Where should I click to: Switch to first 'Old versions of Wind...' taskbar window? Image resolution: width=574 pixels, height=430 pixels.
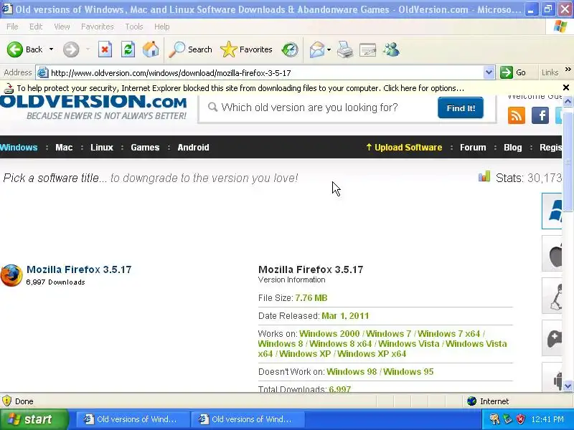(132, 419)
